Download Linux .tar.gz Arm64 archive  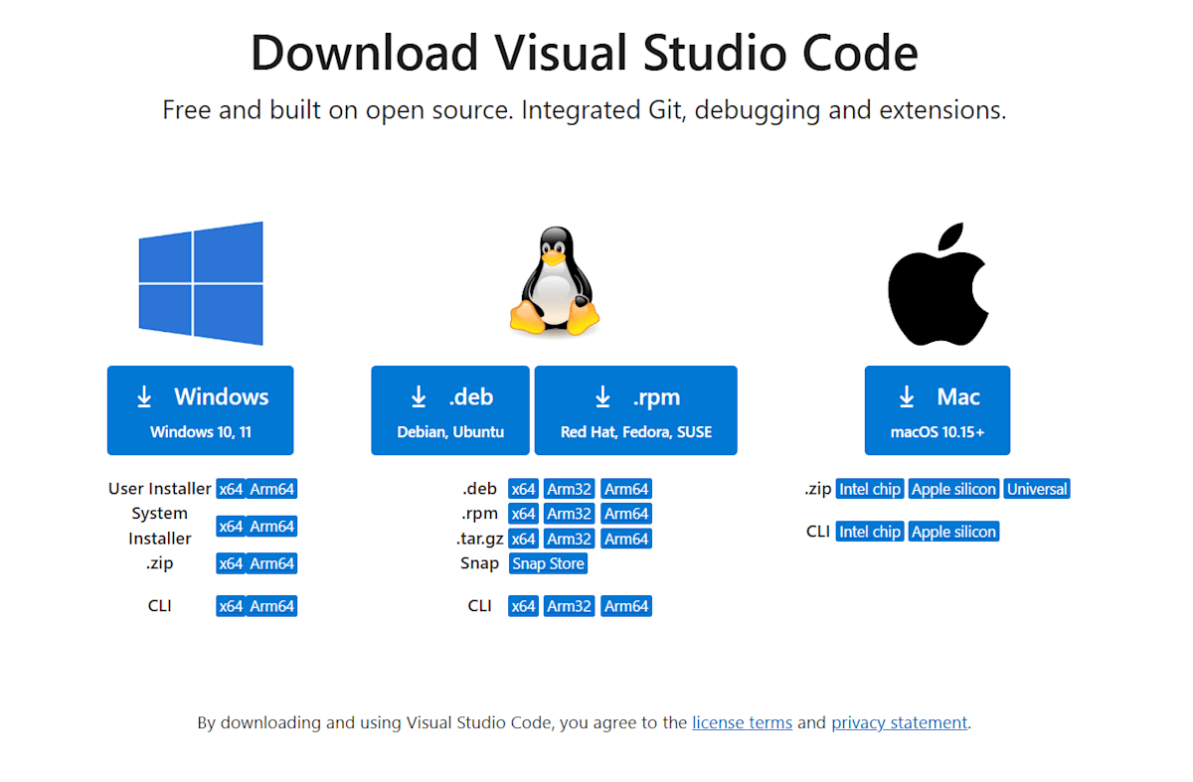(626, 539)
